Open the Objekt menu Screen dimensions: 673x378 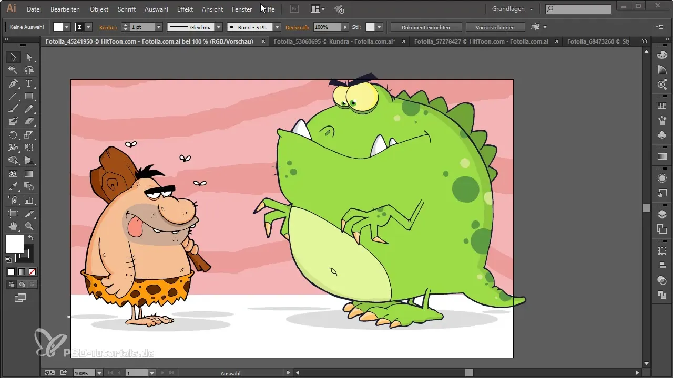[99, 9]
